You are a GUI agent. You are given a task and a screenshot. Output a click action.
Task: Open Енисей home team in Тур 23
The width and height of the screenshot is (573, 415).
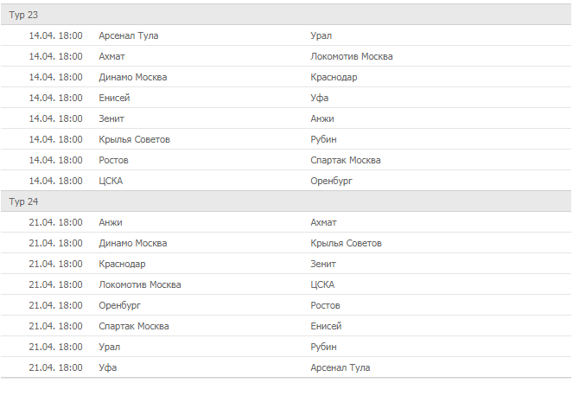[114, 98]
